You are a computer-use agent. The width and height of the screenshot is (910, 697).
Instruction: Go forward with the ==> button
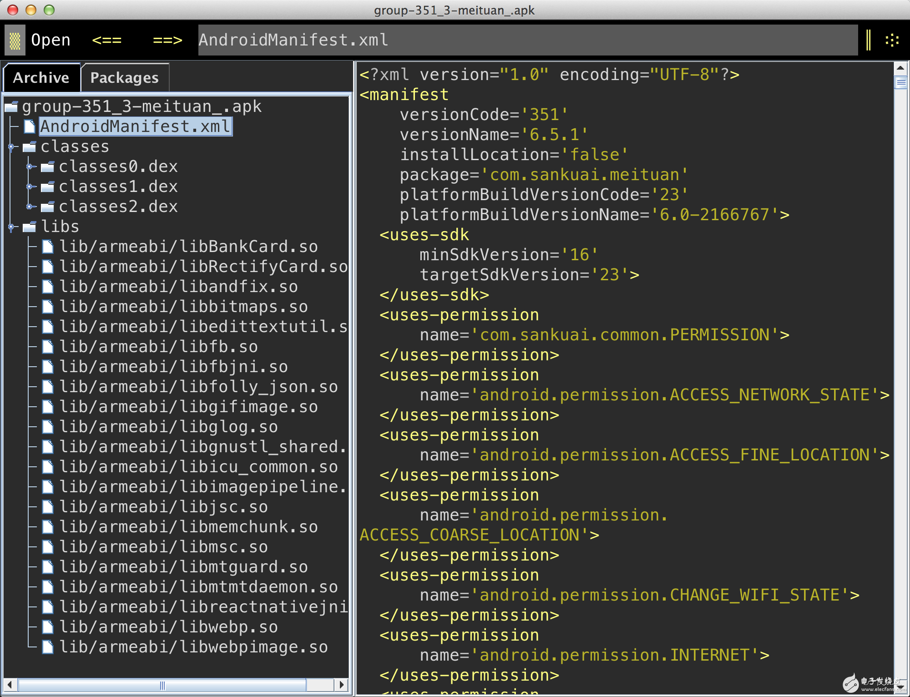click(167, 40)
